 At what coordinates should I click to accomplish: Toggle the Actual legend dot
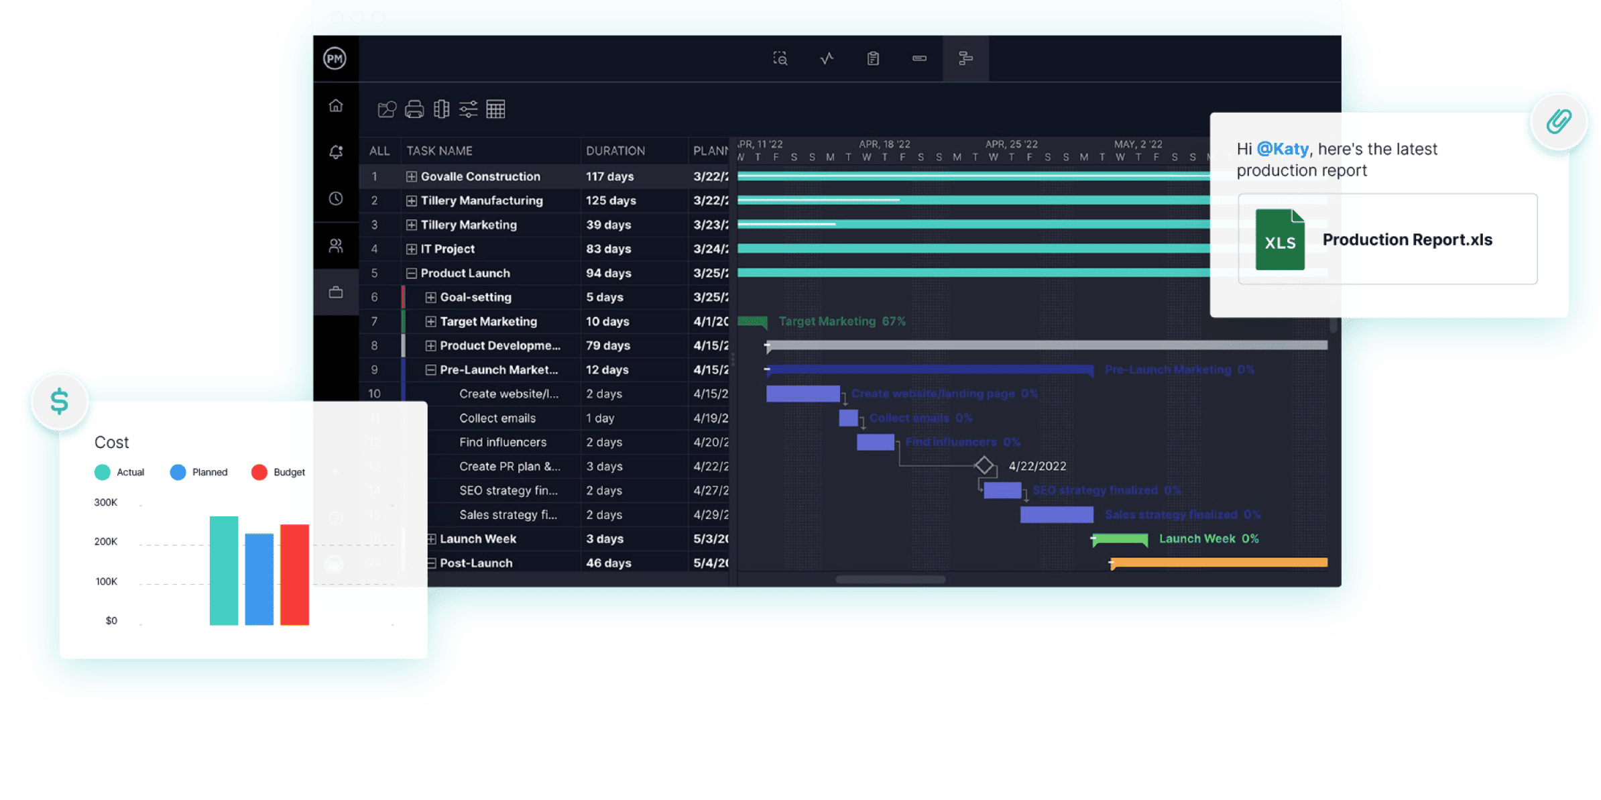[103, 472]
